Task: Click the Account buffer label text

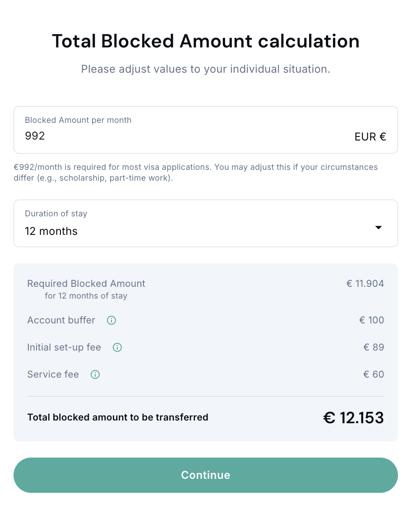Action: 61,320
